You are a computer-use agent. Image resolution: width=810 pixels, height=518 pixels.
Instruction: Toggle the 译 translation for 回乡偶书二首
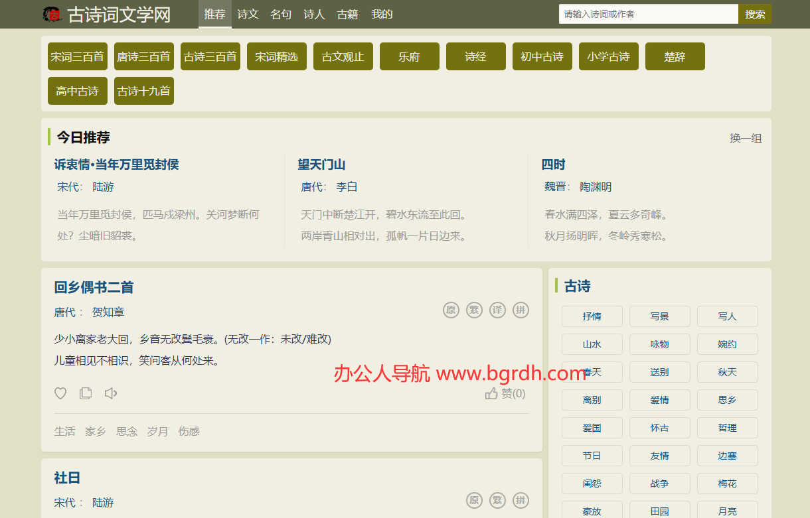pos(497,310)
